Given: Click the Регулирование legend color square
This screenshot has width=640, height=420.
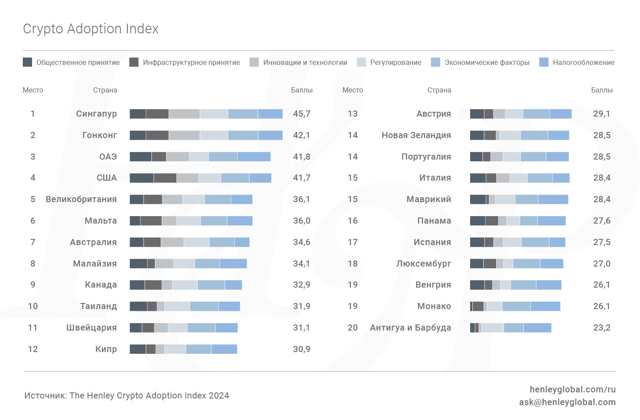Looking at the screenshot, I should click(x=361, y=62).
